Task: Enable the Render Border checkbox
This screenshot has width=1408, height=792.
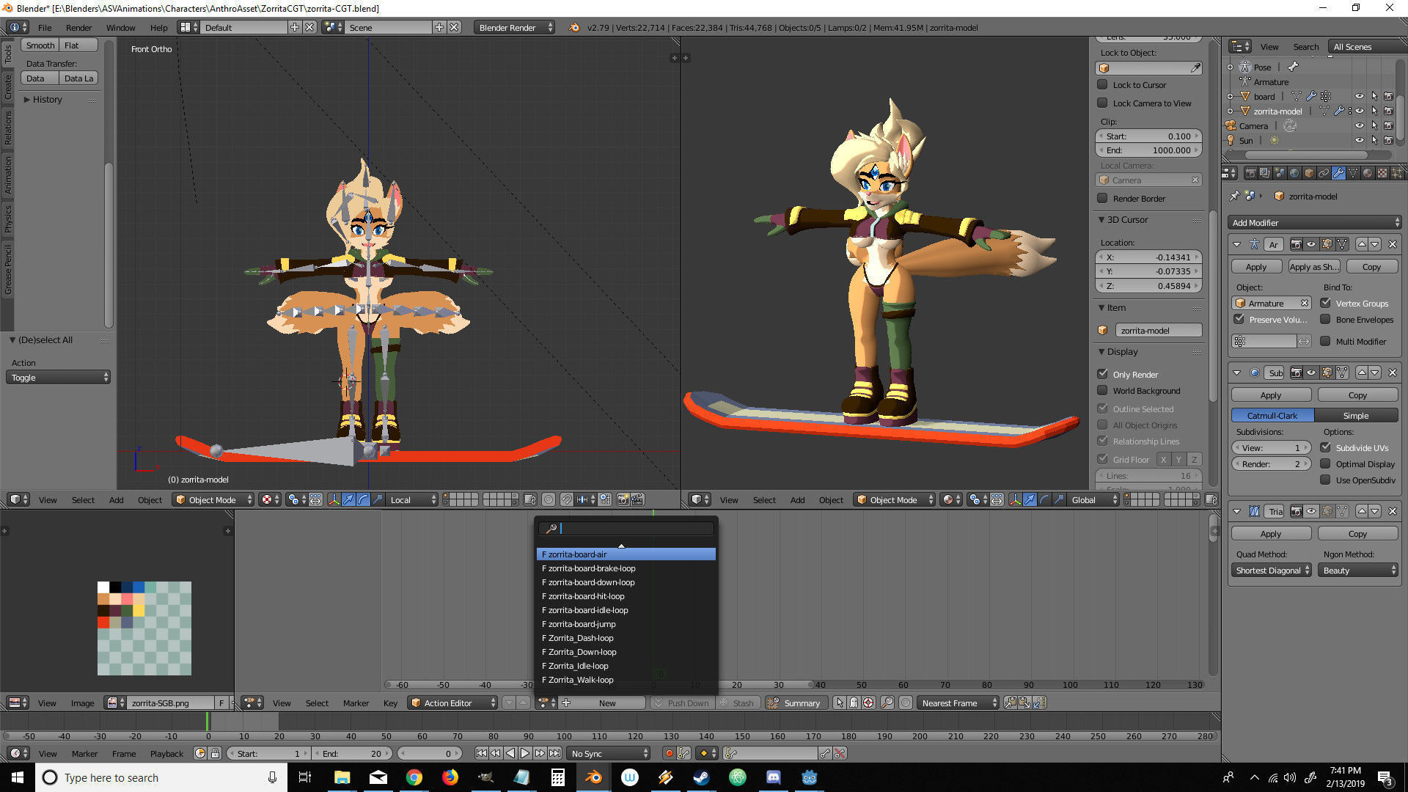Action: pos(1102,198)
